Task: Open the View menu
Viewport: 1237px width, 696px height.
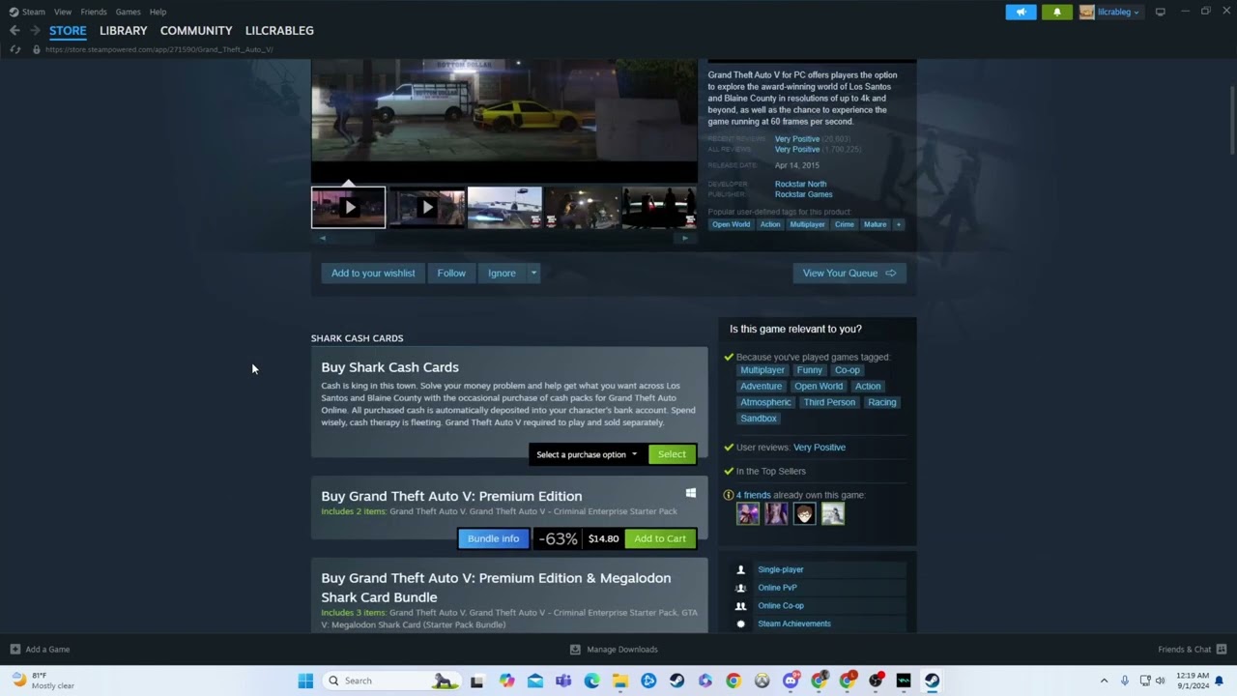Action: pos(63,12)
